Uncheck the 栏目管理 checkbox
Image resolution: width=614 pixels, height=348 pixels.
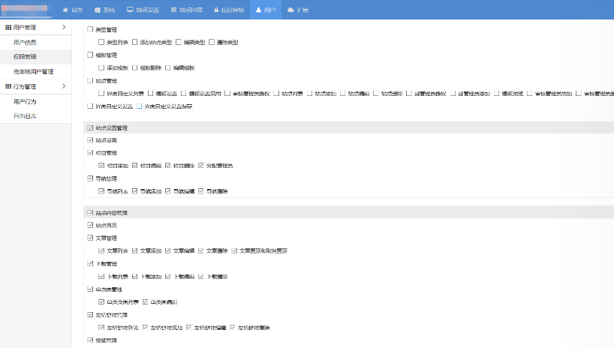91,152
